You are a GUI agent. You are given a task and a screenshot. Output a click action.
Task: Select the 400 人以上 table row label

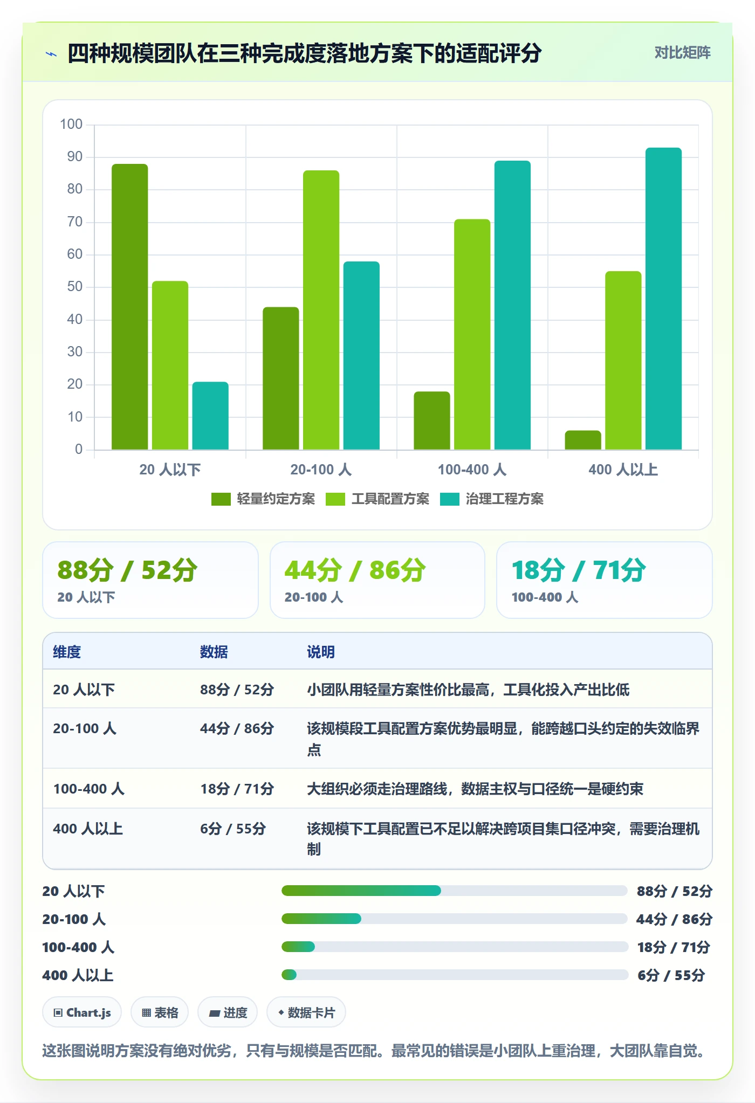point(88,829)
